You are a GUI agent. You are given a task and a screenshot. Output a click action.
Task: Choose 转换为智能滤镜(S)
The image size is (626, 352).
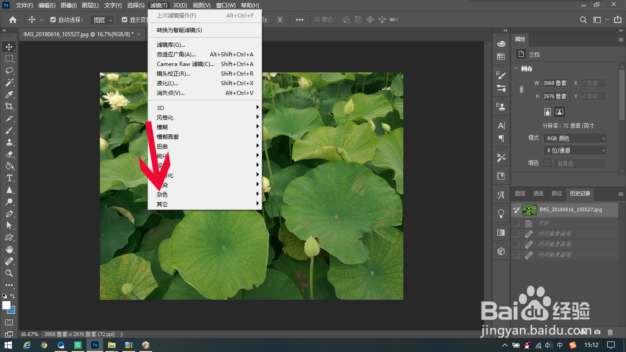coord(205,30)
